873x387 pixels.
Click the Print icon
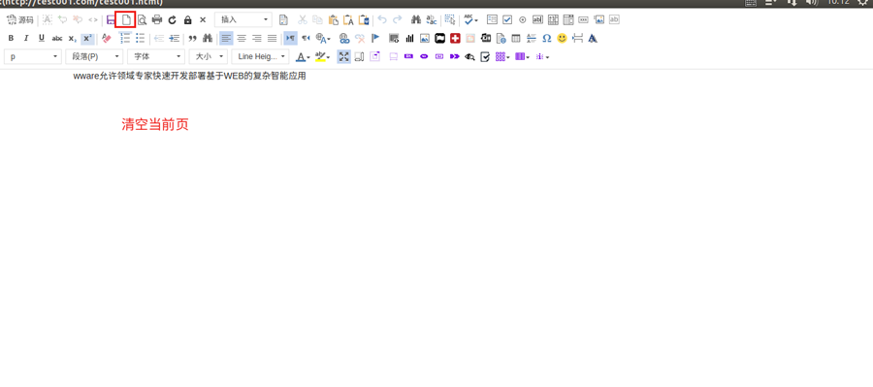157,20
